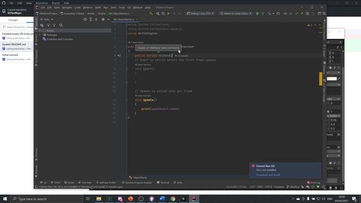Collapse the Update method code fold
Screen dimensions: 361x203
126,100
